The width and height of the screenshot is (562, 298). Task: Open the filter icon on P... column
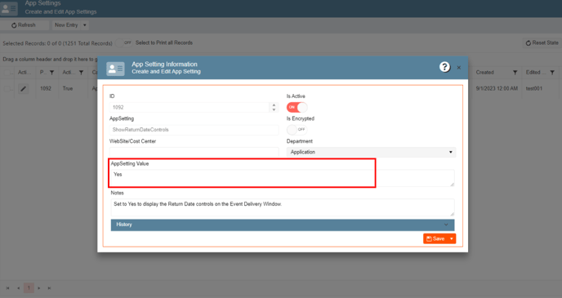(x=52, y=73)
